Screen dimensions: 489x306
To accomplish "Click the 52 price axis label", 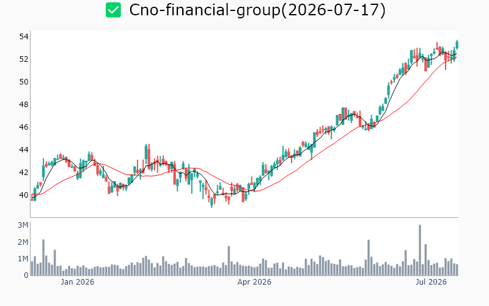I will click(24, 59).
